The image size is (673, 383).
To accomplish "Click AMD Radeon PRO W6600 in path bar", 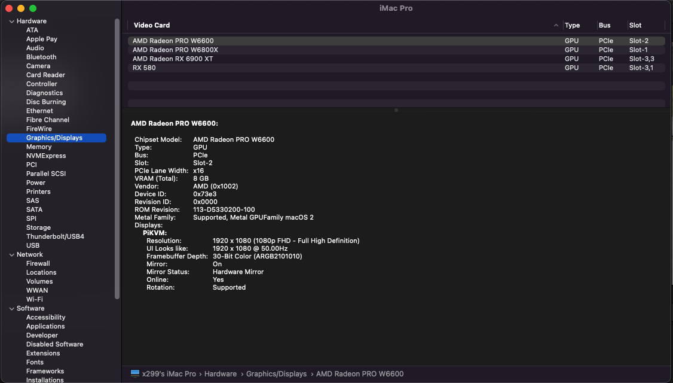I will click(x=360, y=374).
